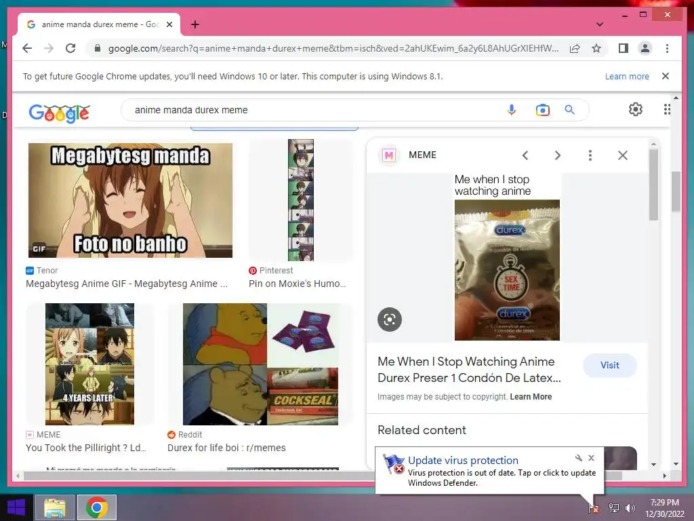Viewport: 694px width, 521px height.
Task: Open the Chrome three-dot menu
Action: [667, 48]
